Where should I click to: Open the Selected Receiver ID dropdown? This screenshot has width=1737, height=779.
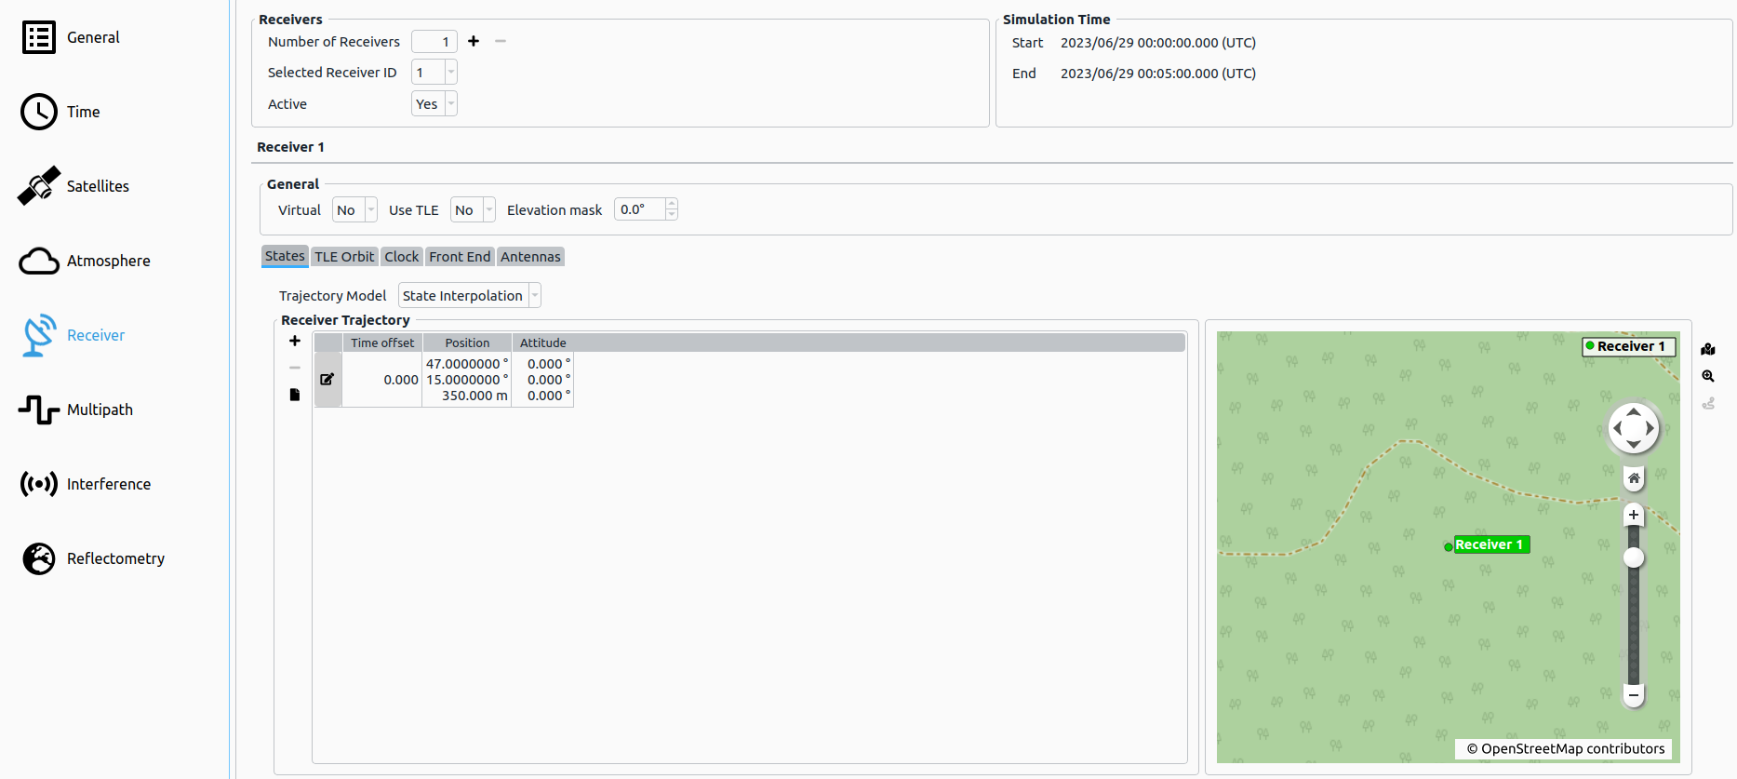click(434, 73)
